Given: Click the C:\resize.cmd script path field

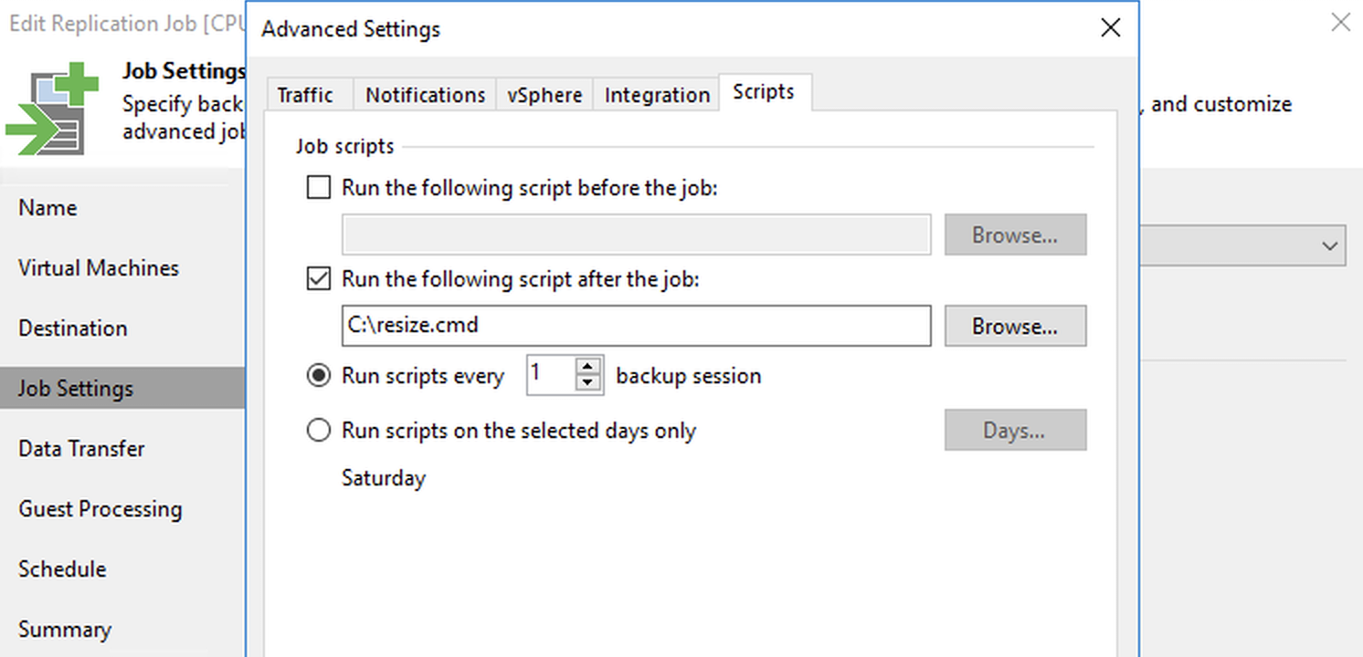Looking at the screenshot, I should tap(637, 326).
